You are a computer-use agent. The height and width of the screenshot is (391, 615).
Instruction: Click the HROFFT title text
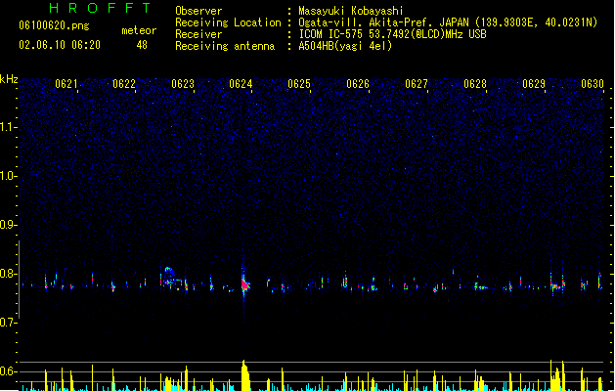click(100, 8)
